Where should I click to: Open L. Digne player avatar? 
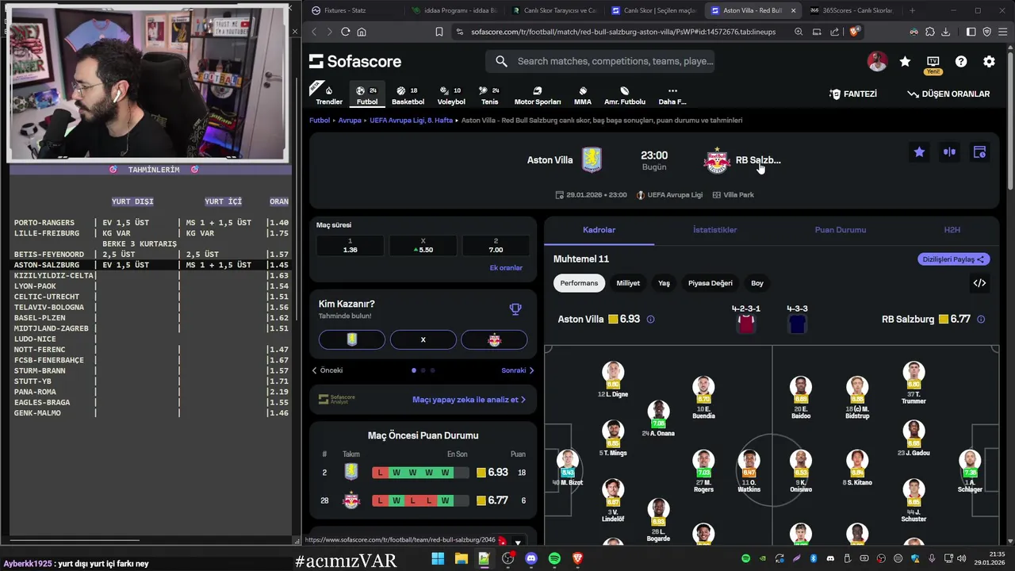(x=613, y=374)
